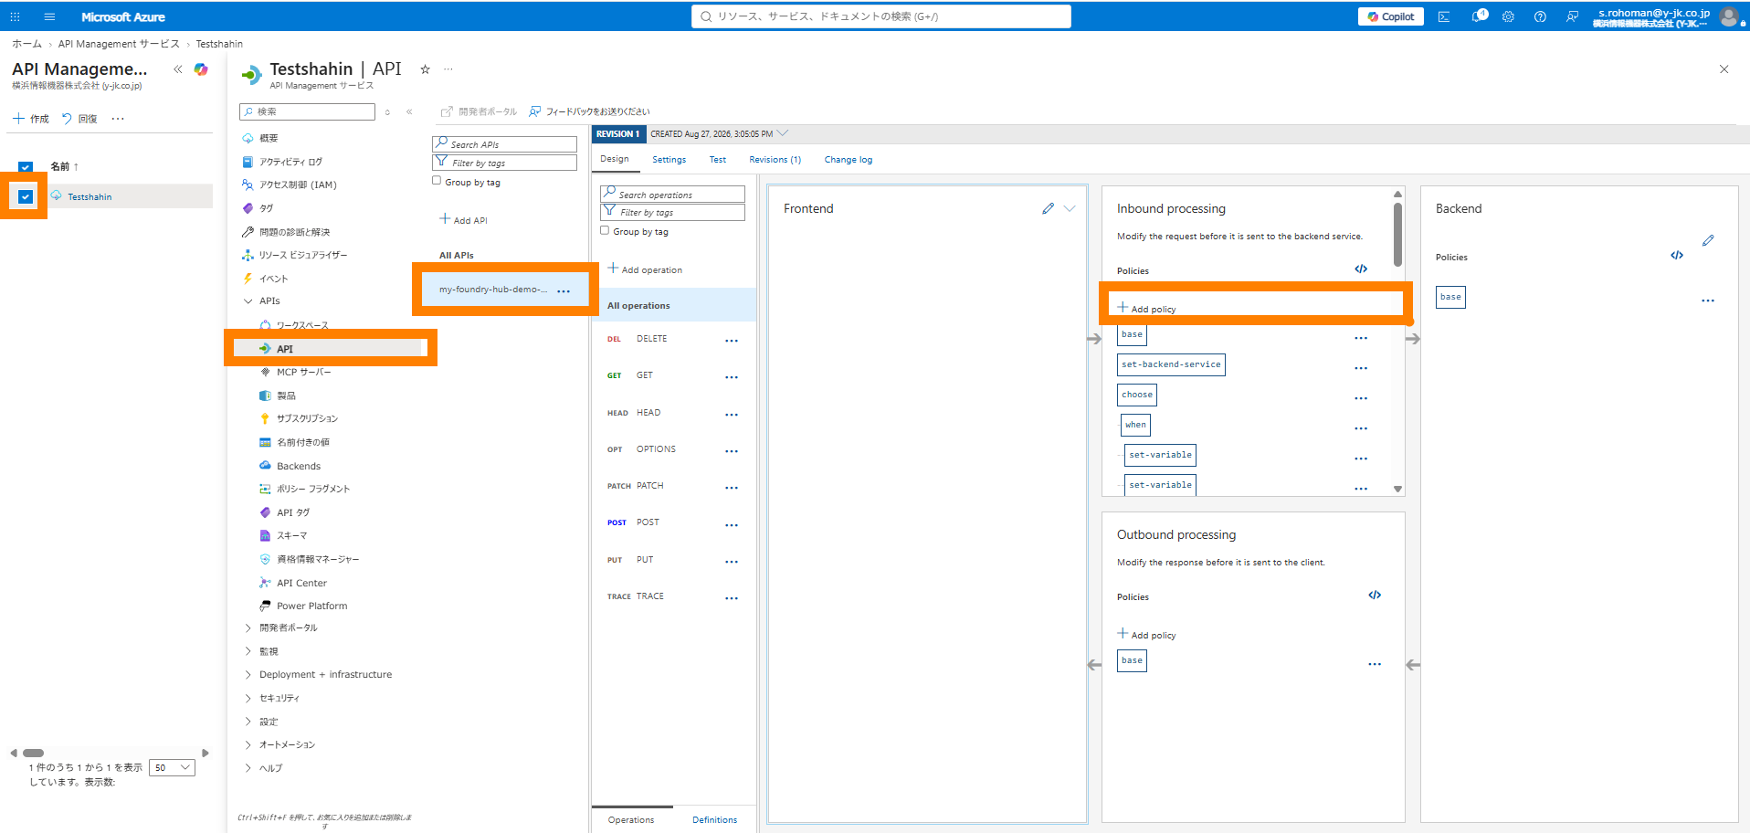Viewport: 1750px width, 833px height.
Task: Open more options for POST operation
Action: click(732, 525)
